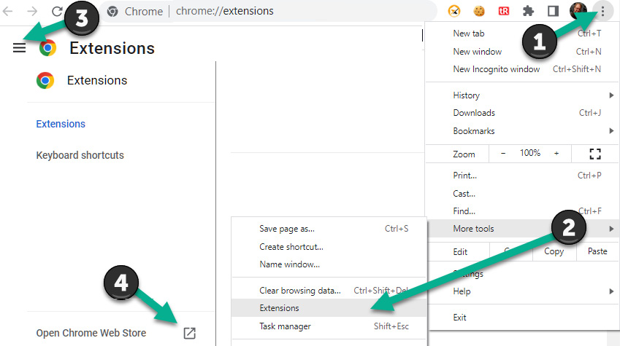Open the hamburger main menu icon
620x346 pixels.
point(20,48)
